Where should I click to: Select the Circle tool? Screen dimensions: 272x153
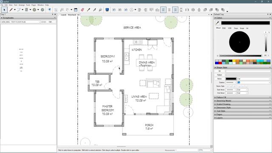coord(34,10)
